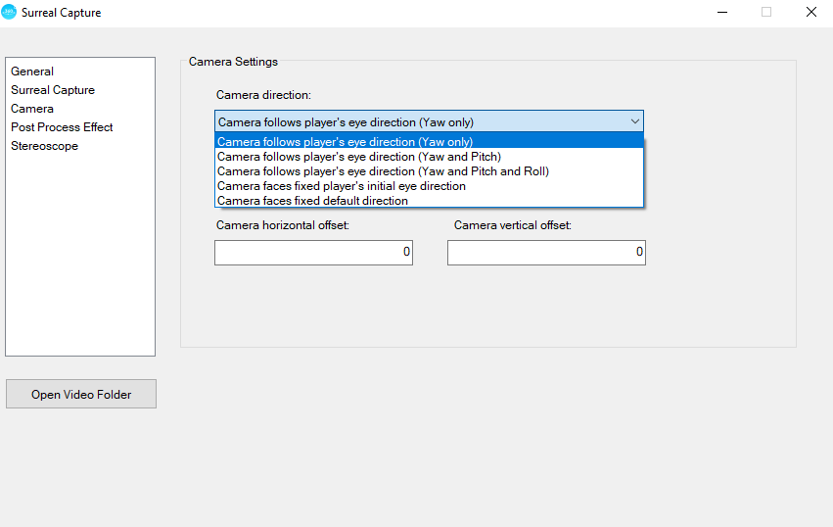
Task: Select the "Yaw and Pitch" direction option
Action: [358, 157]
